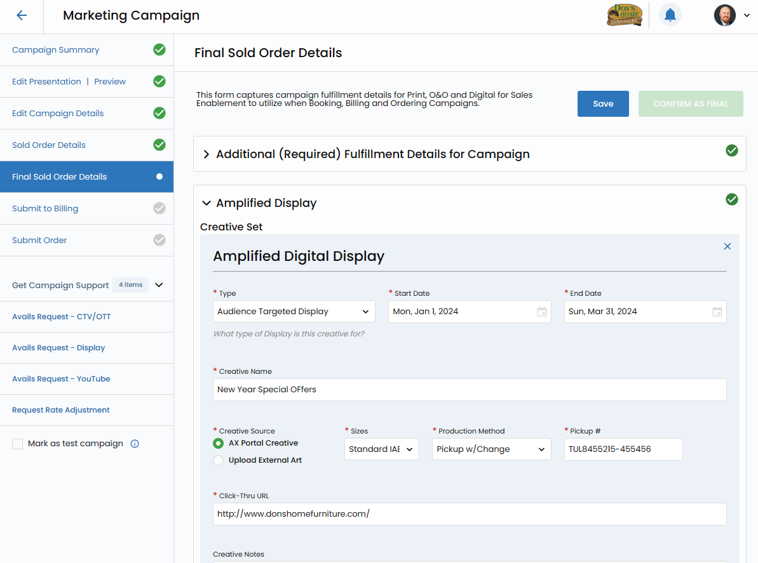Screen dimensions: 758x563
Task: Select the AX Portal Creative radio option
Action: [219, 443]
